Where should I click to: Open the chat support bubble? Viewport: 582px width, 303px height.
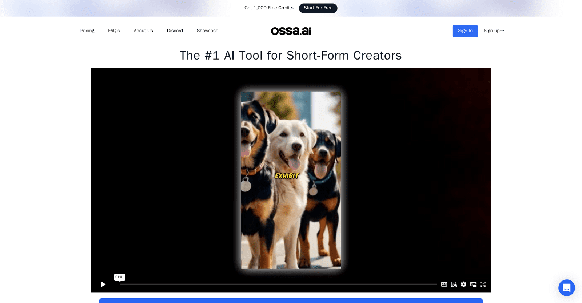[567, 288]
